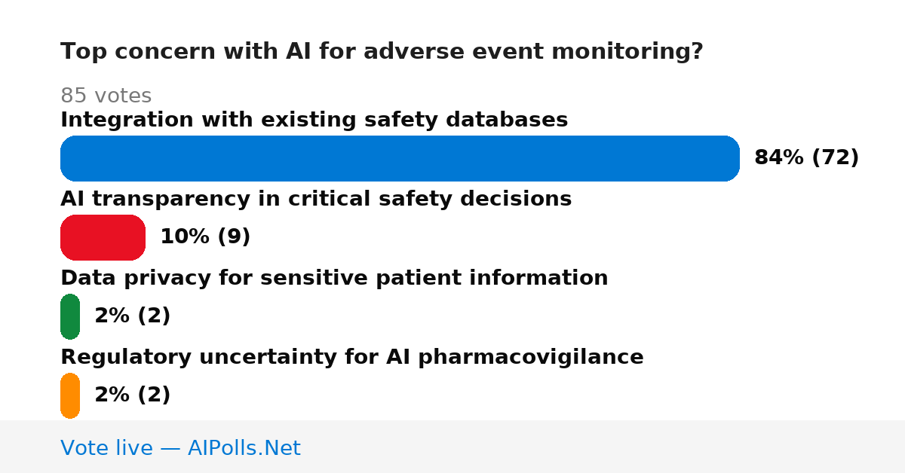The image size is (905, 473).
Task: Click the 85 votes count text
Action: click(106, 96)
